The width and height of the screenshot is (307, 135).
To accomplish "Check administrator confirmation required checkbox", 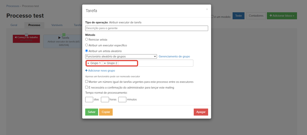I will [87, 87].
